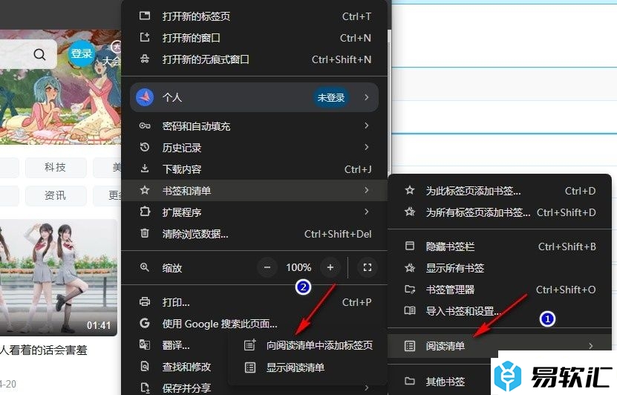Click the fullscreen button
The height and width of the screenshot is (395, 617).
[368, 267]
